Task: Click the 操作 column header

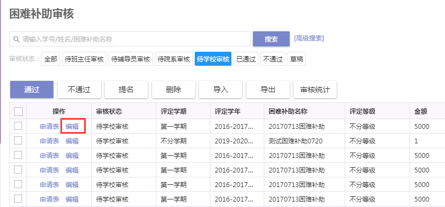Action: click(59, 112)
